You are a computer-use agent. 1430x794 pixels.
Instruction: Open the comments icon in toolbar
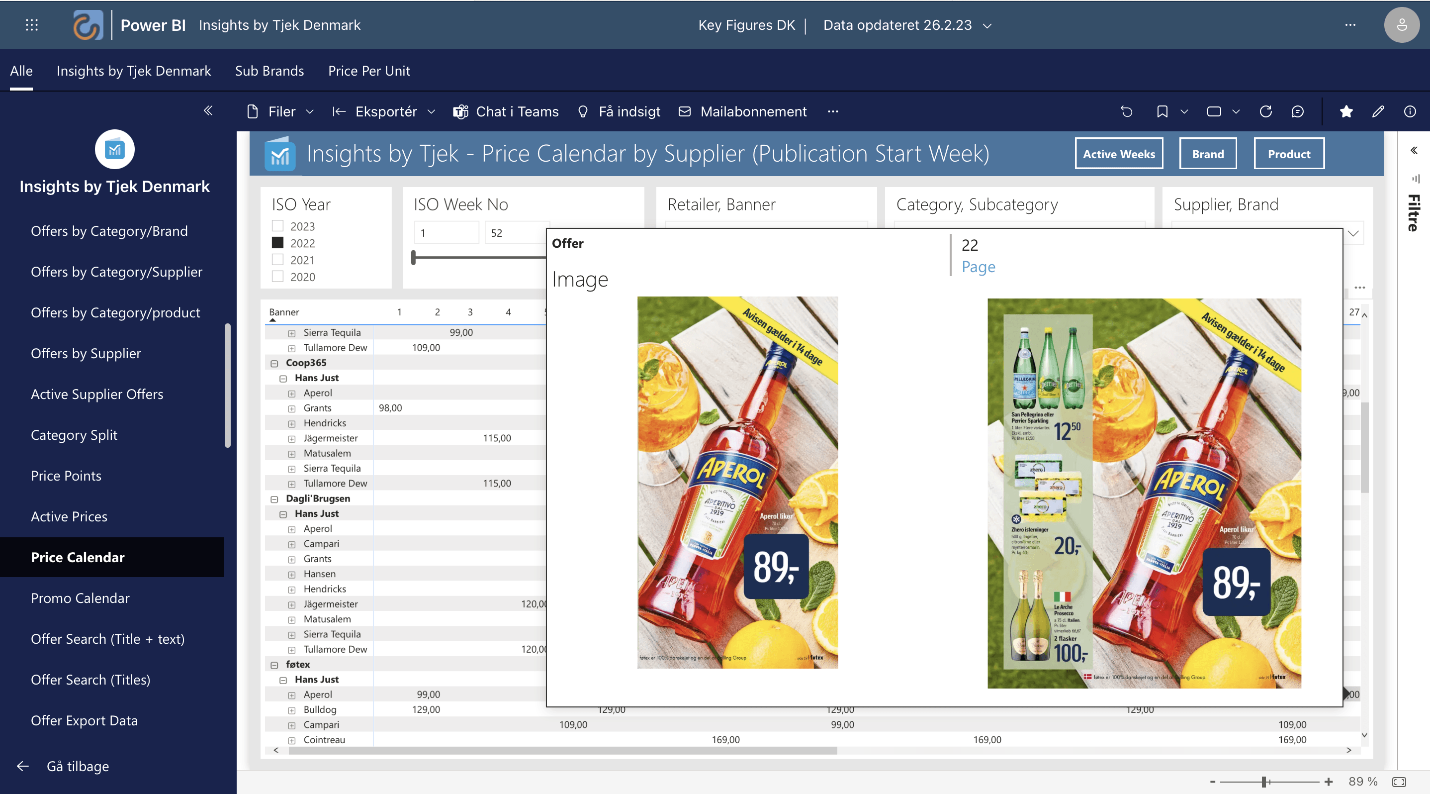1297,111
